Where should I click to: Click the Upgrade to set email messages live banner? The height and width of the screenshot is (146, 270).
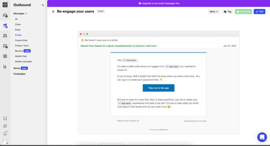[x=158, y=3]
